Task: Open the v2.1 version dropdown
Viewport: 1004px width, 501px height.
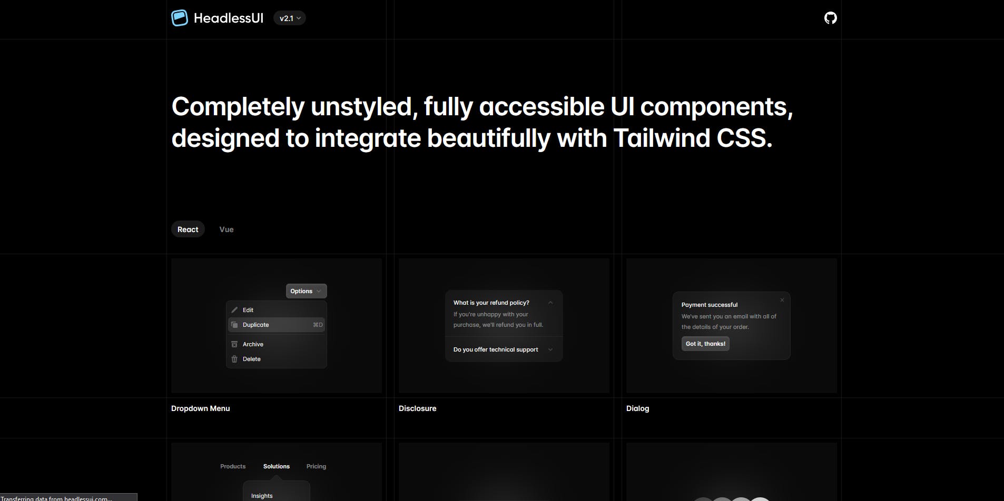Action: (x=290, y=18)
